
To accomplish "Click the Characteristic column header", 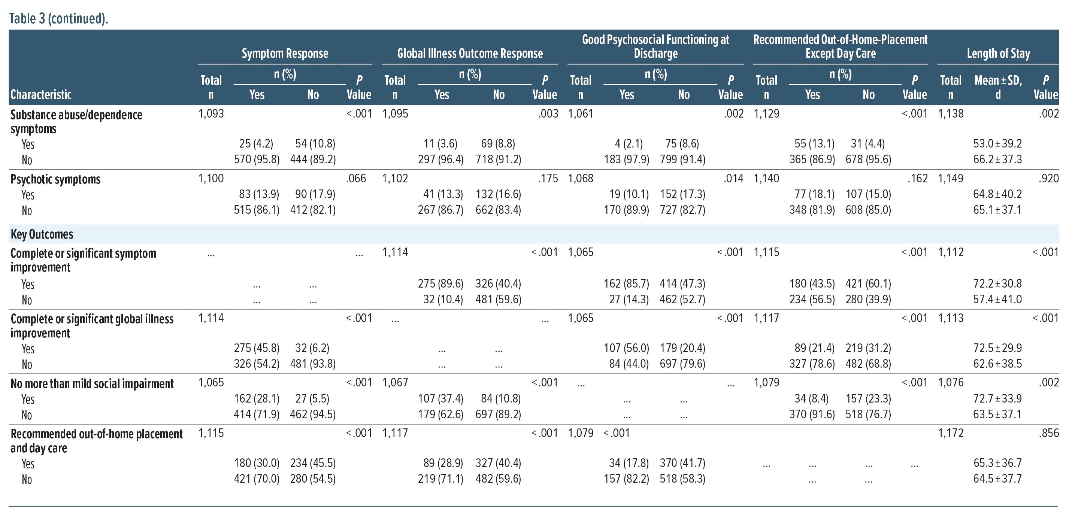I will pyautogui.click(x=41, y=95).
